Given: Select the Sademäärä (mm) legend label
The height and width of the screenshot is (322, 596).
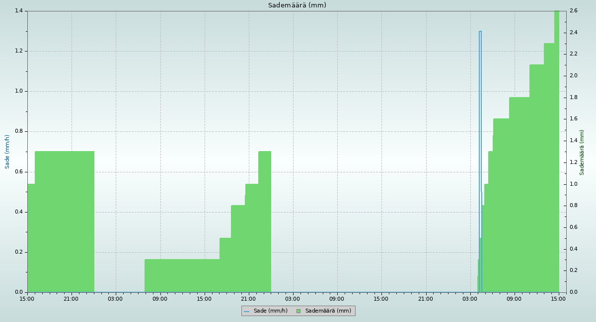Looking at the screenshot, I should pos(328,311).
